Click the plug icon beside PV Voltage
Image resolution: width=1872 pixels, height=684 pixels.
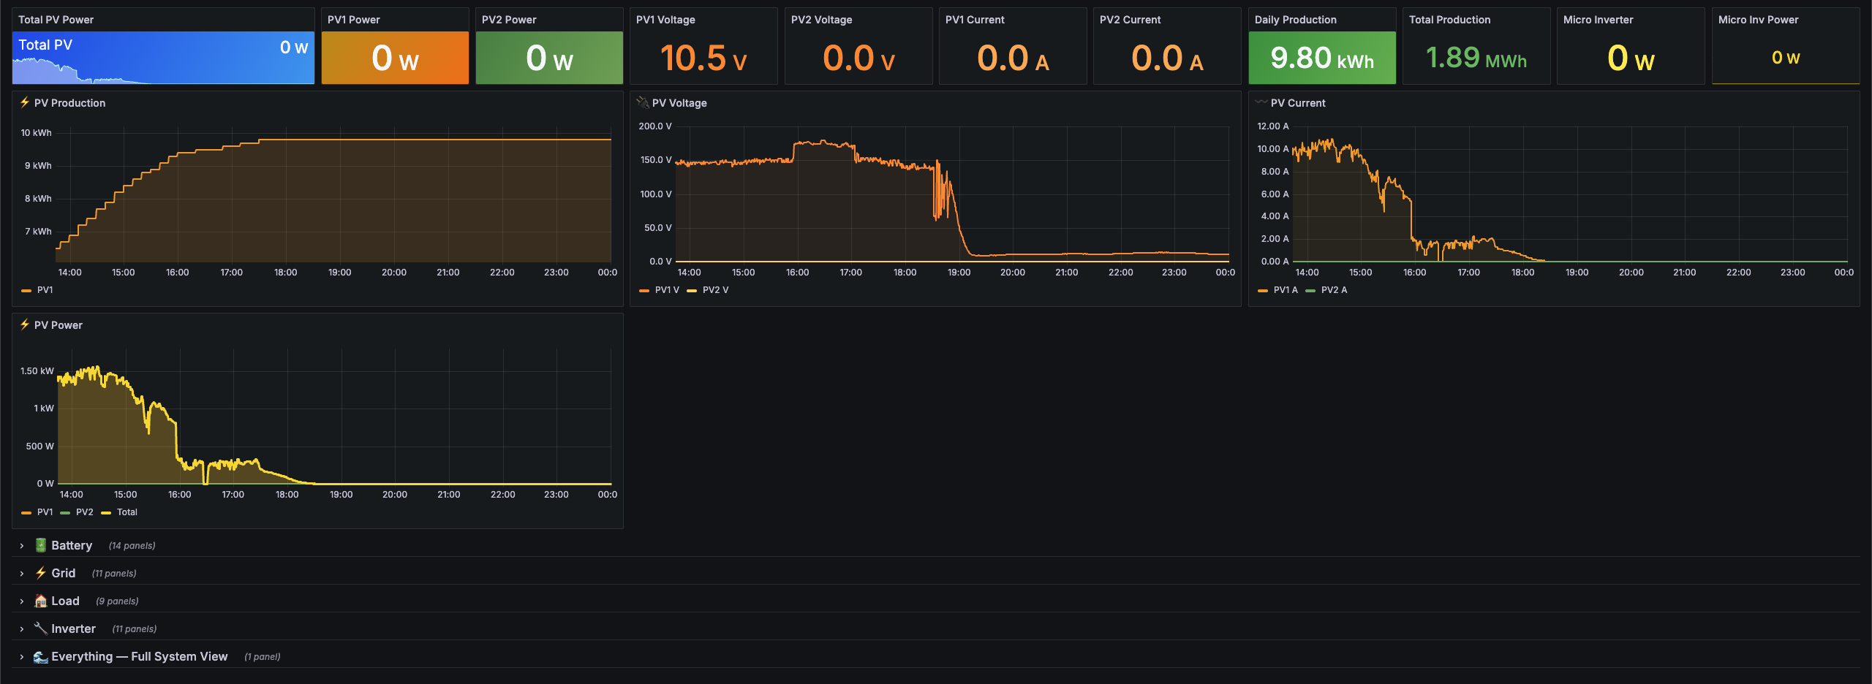(x=643, y=103)
